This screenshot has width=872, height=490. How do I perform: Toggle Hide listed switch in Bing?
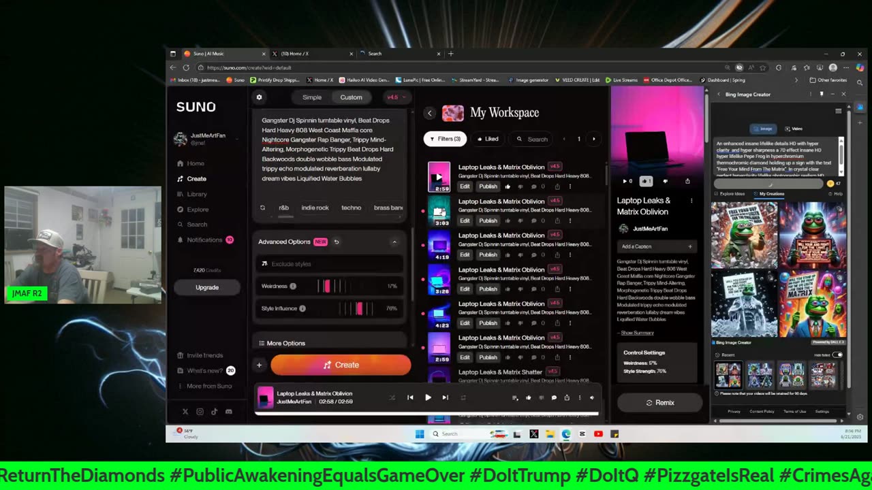click(837, 355)
